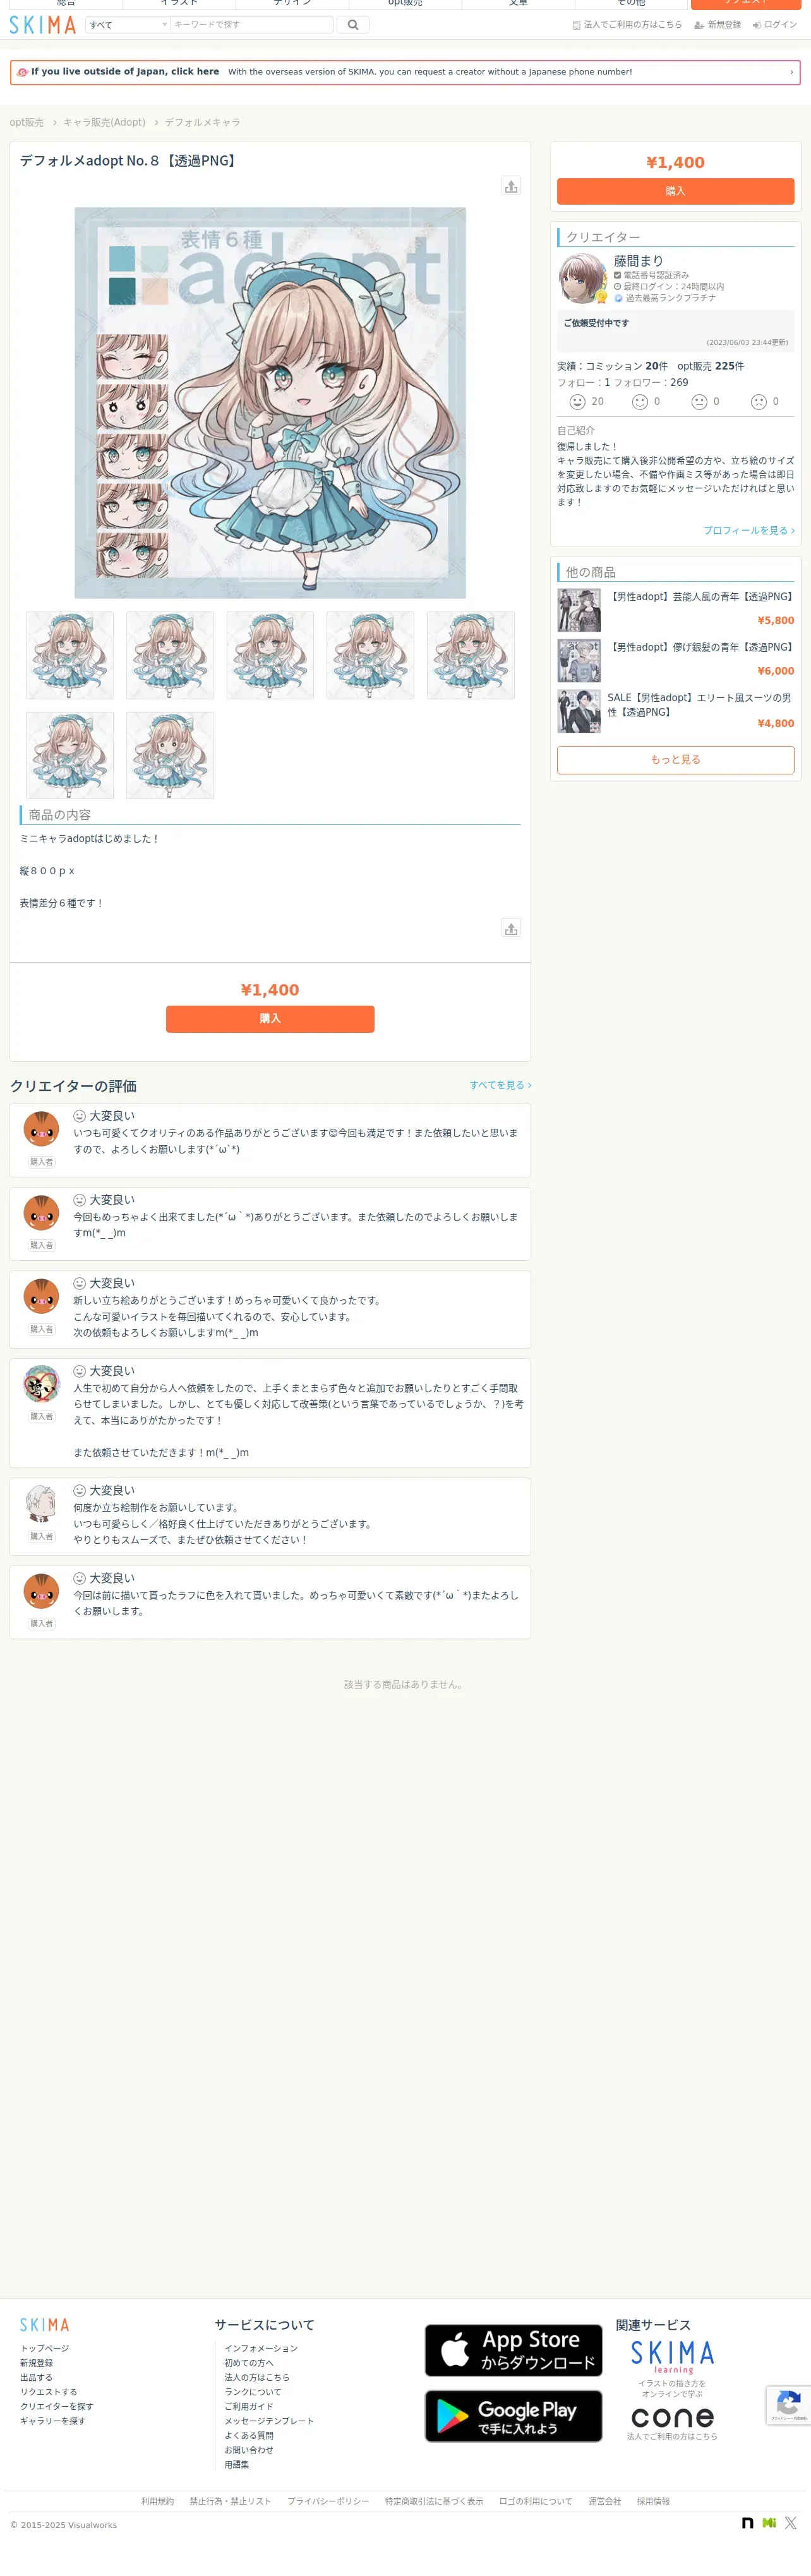This screenshot has width=811, height=2576.
Task: Click the App Store download badge
Action: 513,2350
